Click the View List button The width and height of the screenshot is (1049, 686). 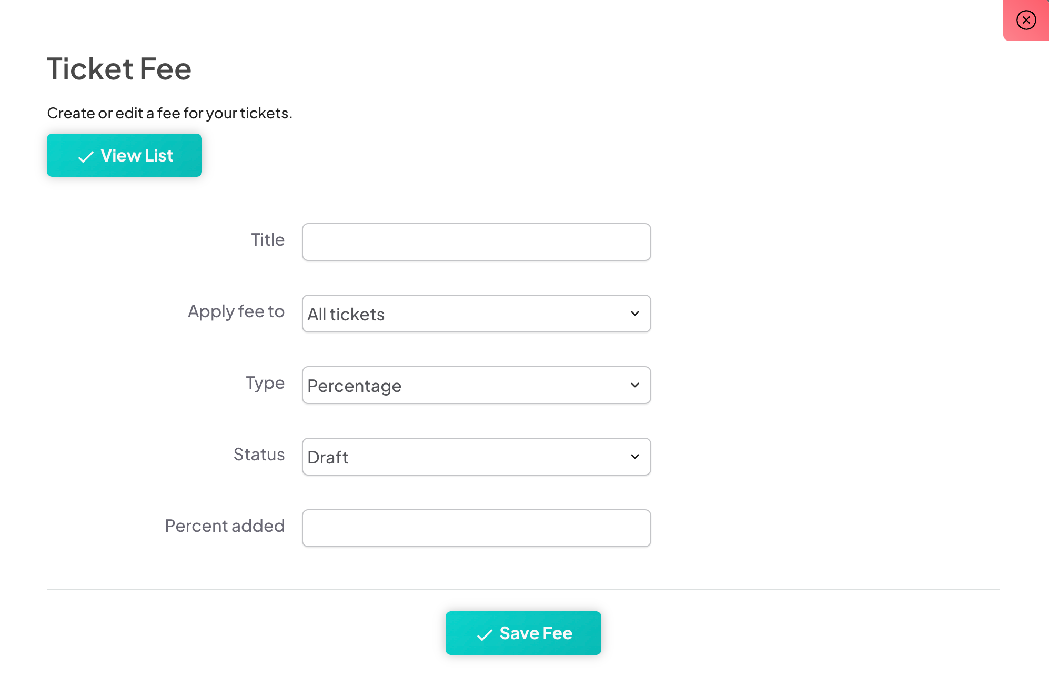pos(124,155)
